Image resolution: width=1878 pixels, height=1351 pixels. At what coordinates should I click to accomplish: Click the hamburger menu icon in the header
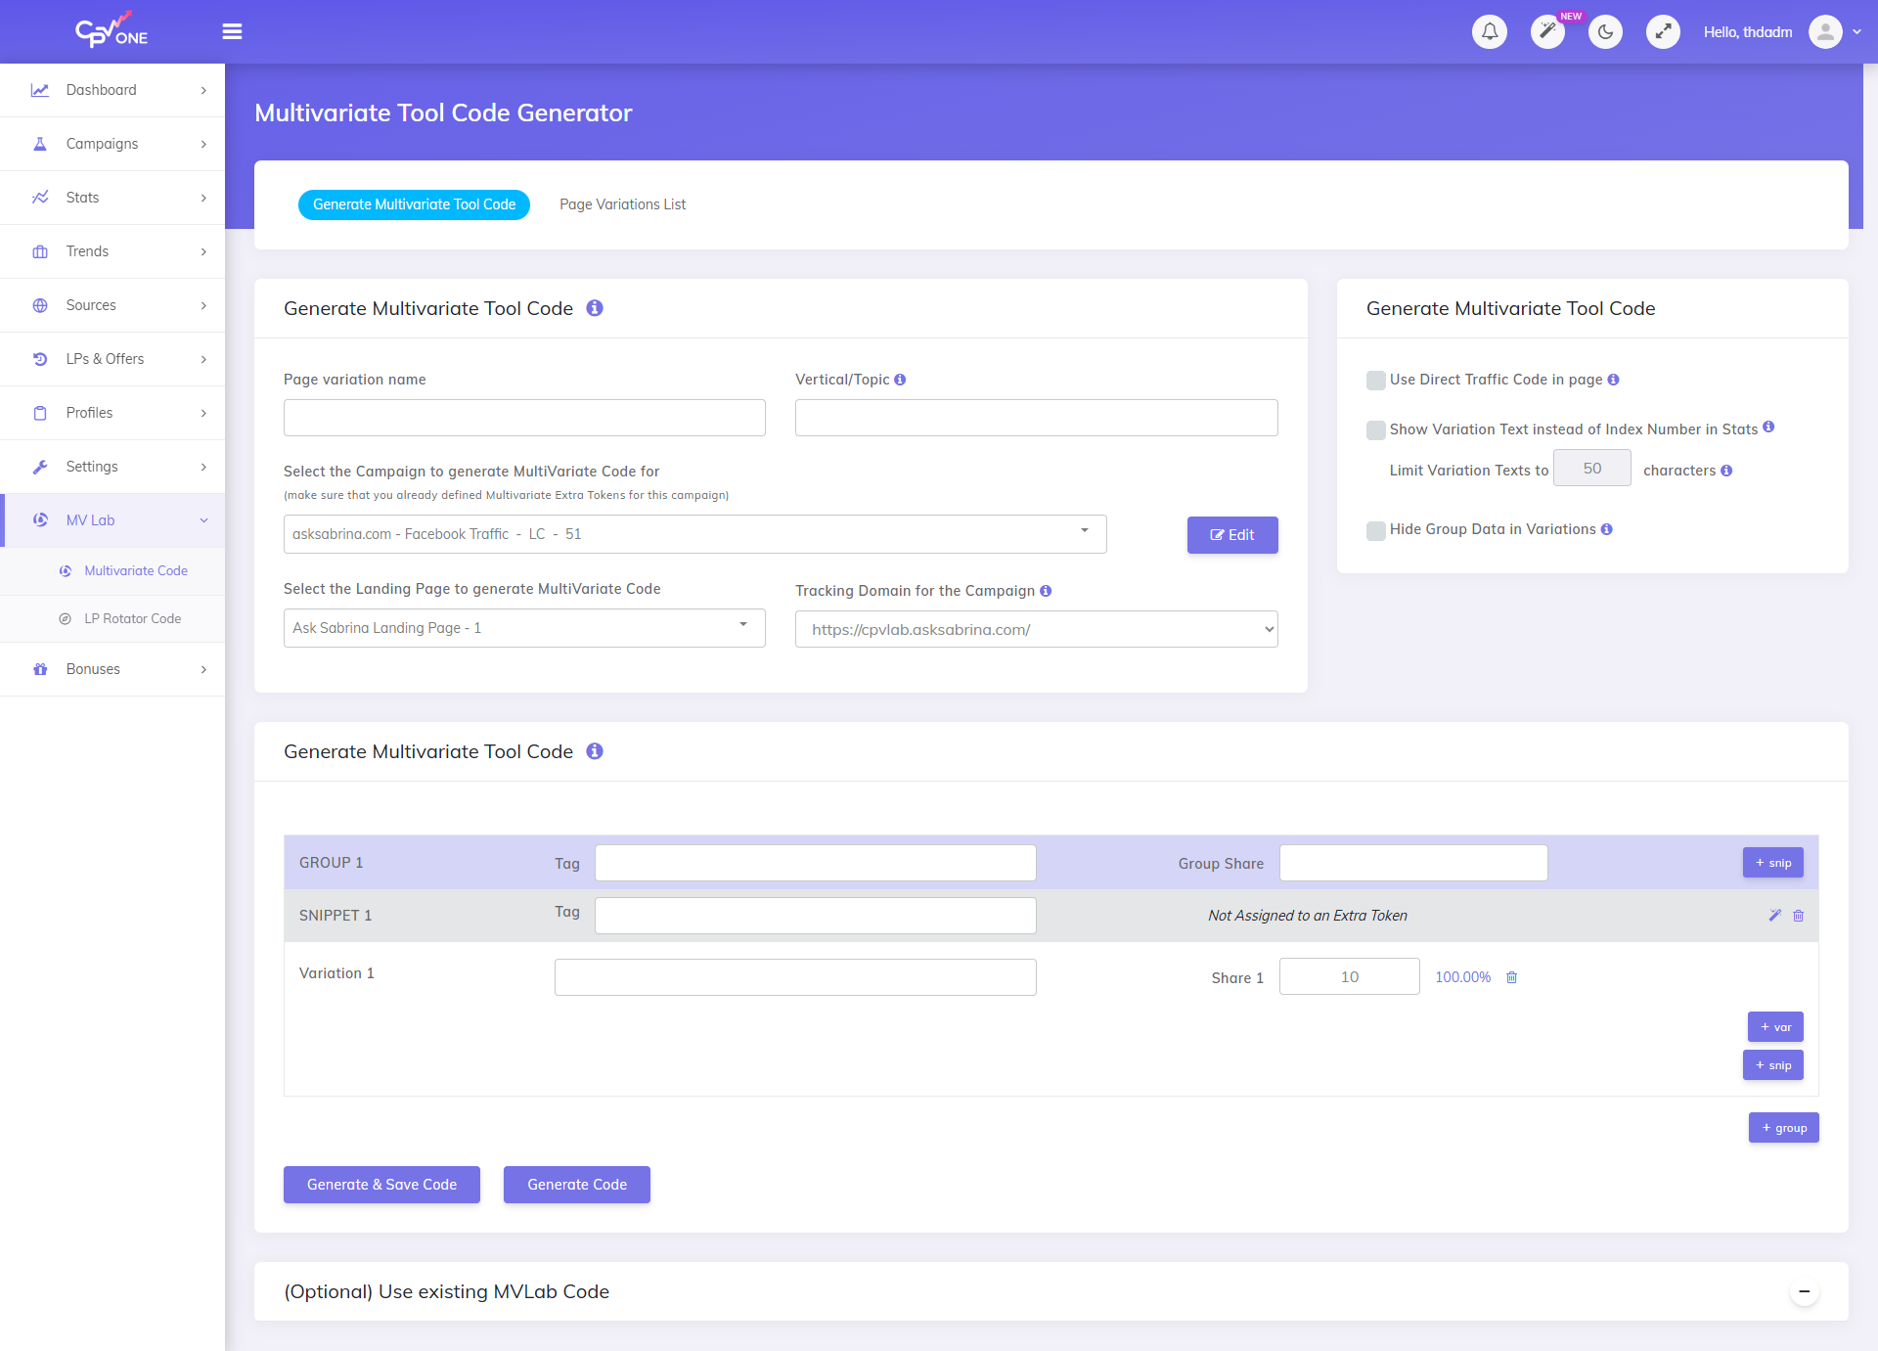point(232,31)
